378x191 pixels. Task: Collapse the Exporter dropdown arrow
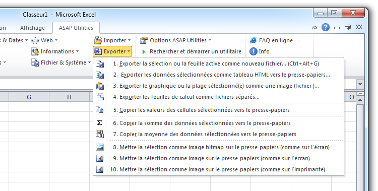[x=129, y=51]
